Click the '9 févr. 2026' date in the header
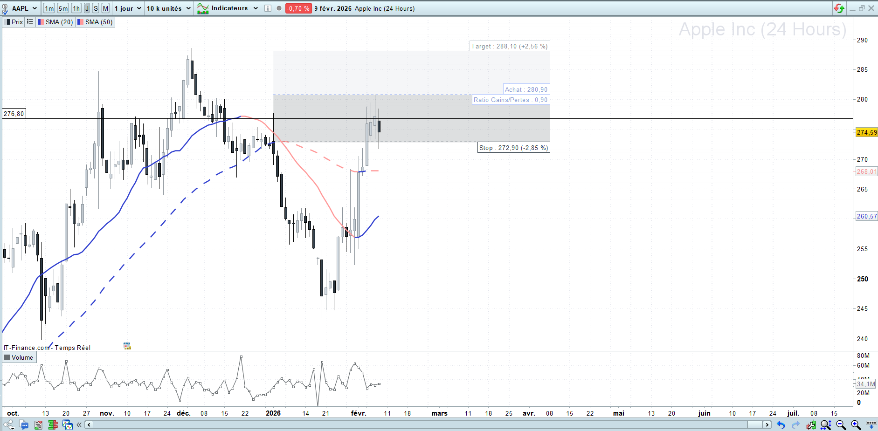878x431 pixels. coord(333,8)
